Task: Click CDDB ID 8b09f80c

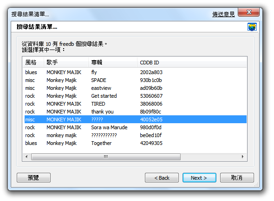Action: [x=150, y=112]
